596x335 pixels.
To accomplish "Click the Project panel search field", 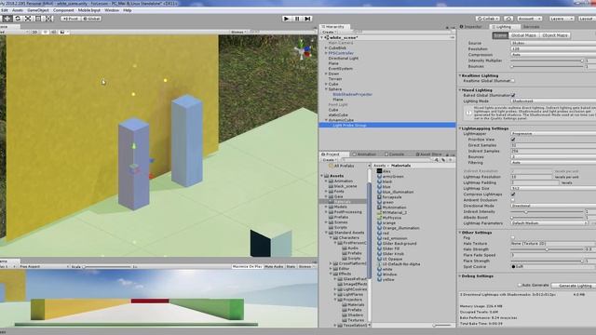I will click(387, 160).
